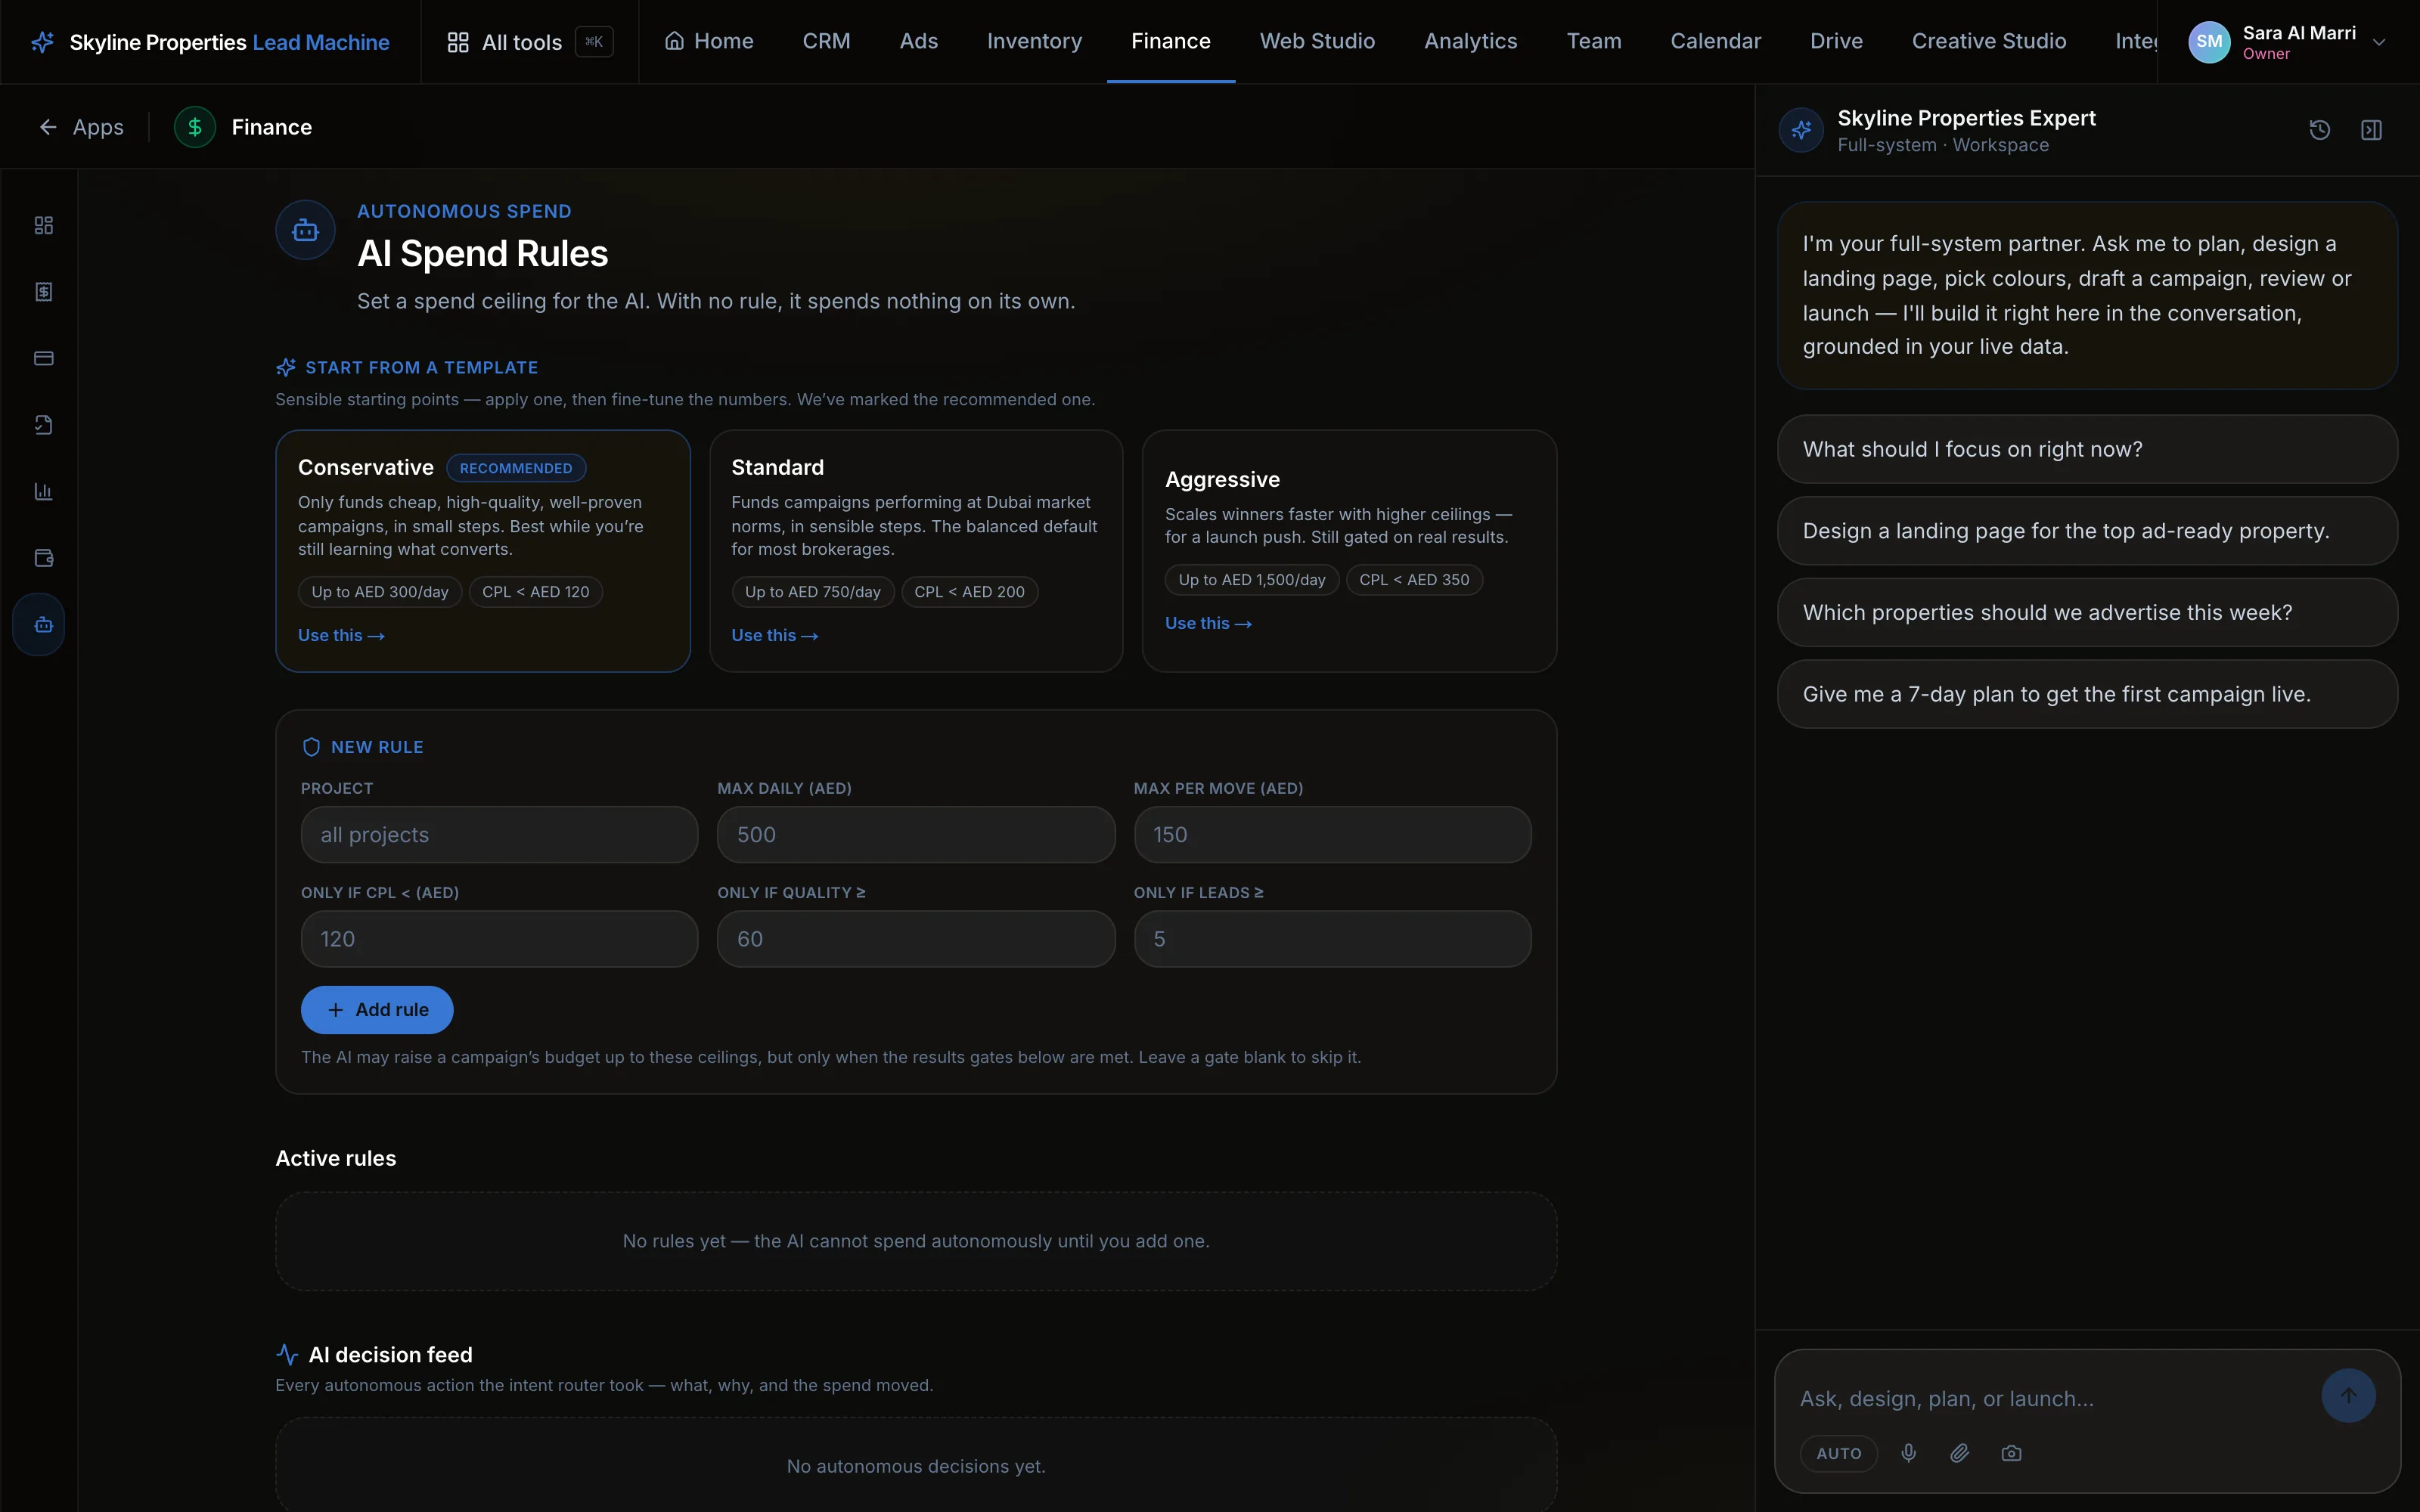Click the AI Spend Rules robot badge

pos(305,231)
